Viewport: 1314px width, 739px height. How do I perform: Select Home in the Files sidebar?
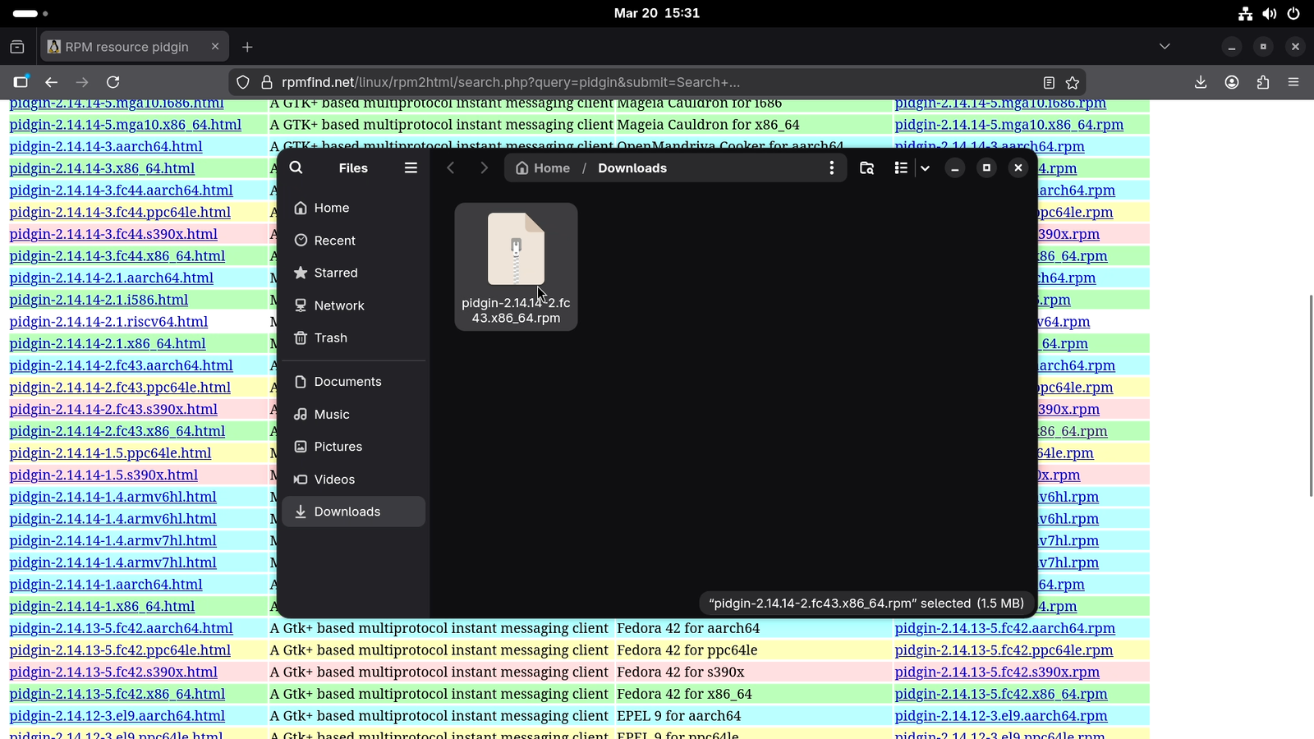tap(353, 208)
